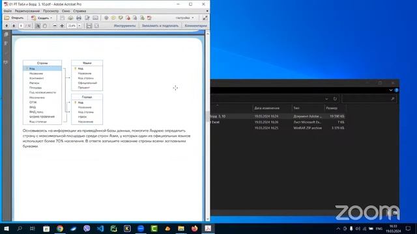Click the page number input field

[22, 26]
